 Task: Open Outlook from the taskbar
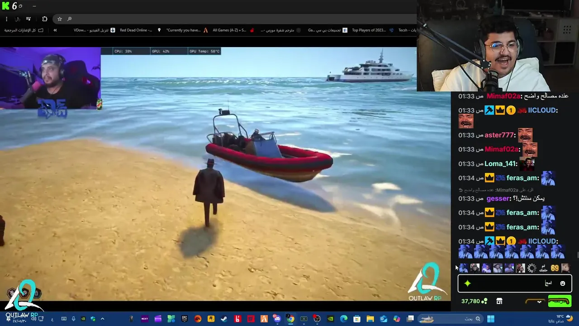(384, 319)
